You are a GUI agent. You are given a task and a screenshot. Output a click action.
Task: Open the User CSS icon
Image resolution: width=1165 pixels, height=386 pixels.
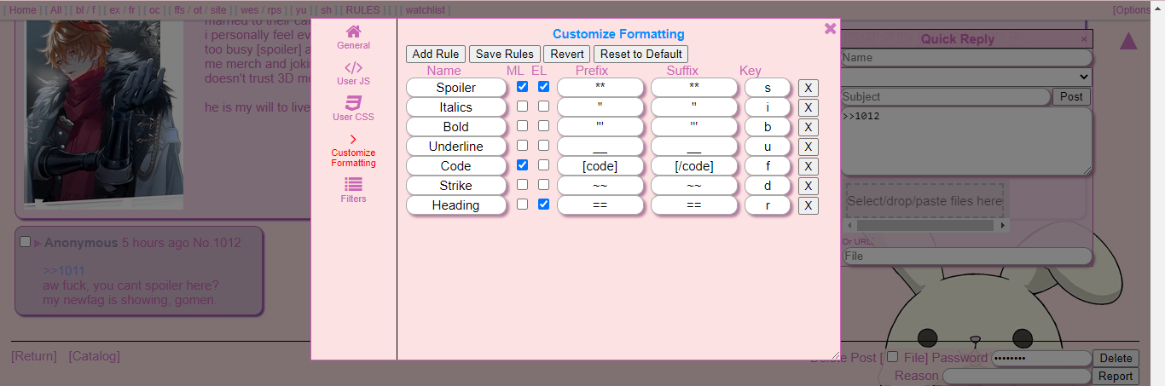[353, 103]
